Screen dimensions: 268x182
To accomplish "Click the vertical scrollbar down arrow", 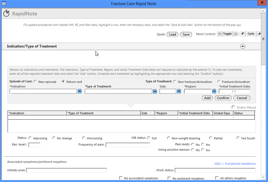I will pos(263,177).
